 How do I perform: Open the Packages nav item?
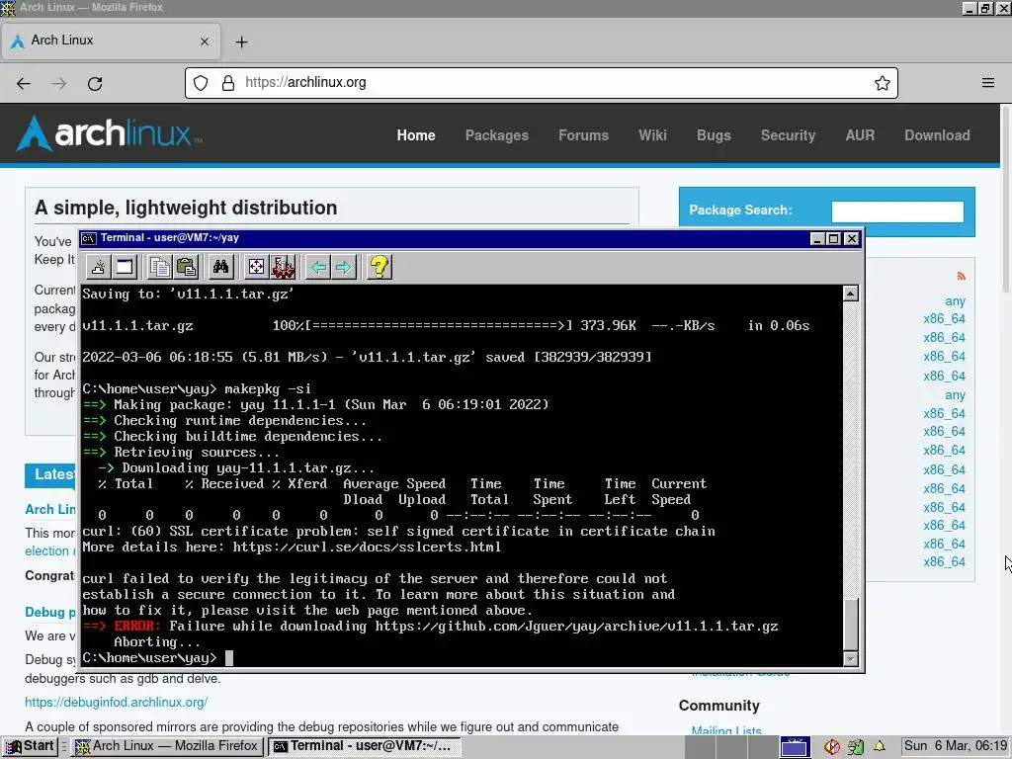click(x=497, y=134)
